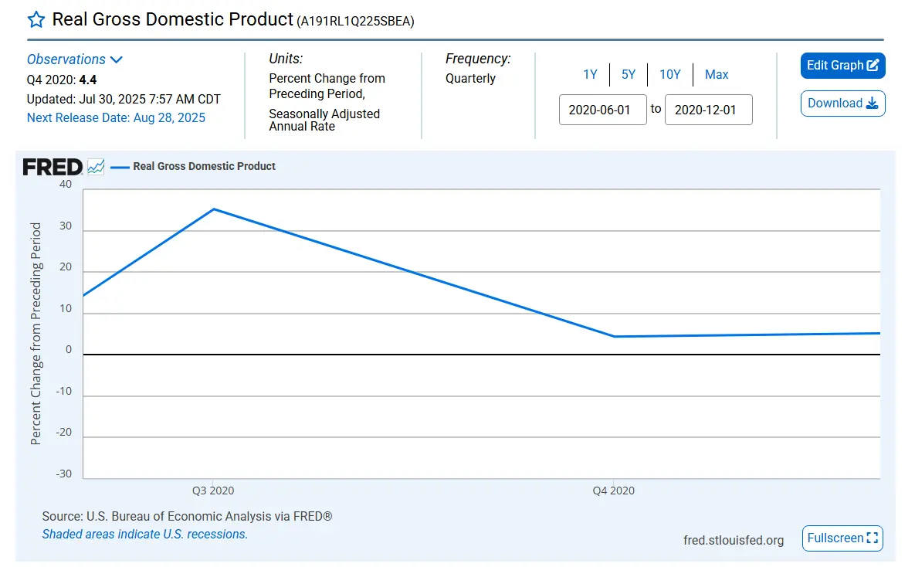Image resolution: width=915 pixels, height=567 pixels.
Task: Click the Fullscreen expand icon
Action: 873,538
